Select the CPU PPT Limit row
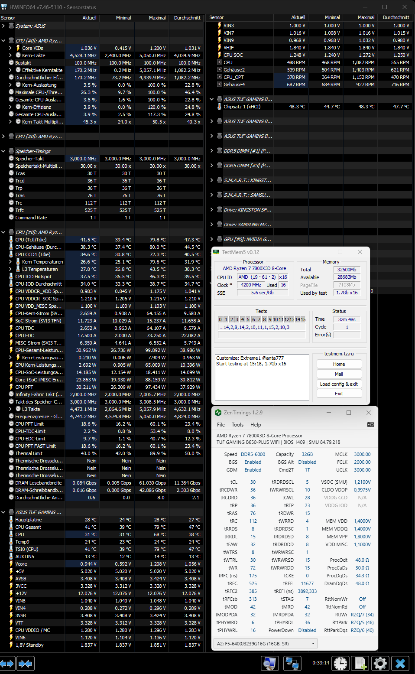 click(102, 424)
